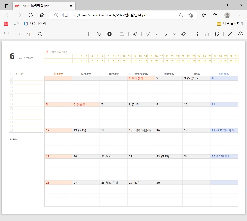Click the page number field

coord(19,34)
